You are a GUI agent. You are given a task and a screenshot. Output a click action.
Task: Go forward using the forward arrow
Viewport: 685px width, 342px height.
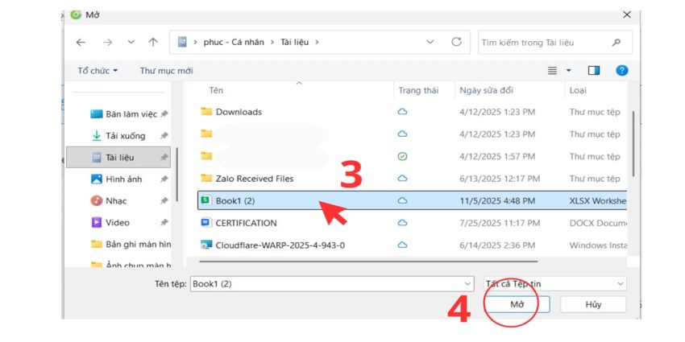107,43
